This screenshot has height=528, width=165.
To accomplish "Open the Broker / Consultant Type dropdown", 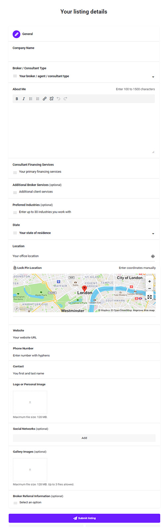I will (84, 76).
